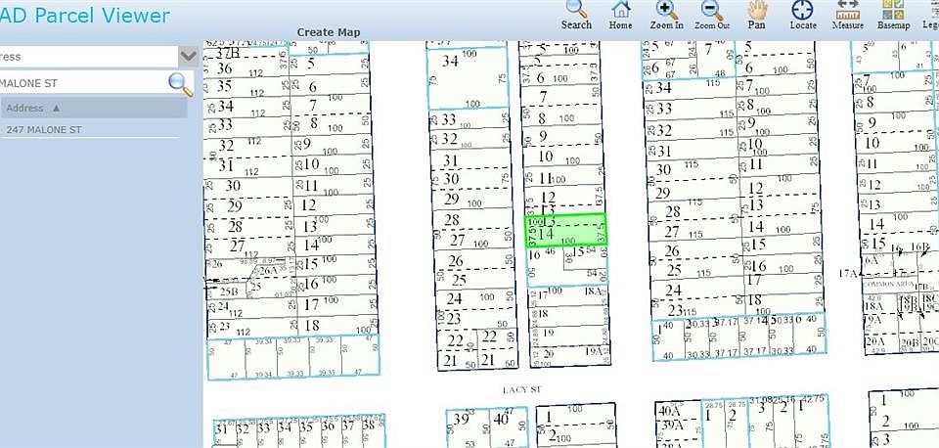The height and width of the screenshot is (448, 939).
Task: Open the 247 MALONE ST result
Action: (44, 130)
